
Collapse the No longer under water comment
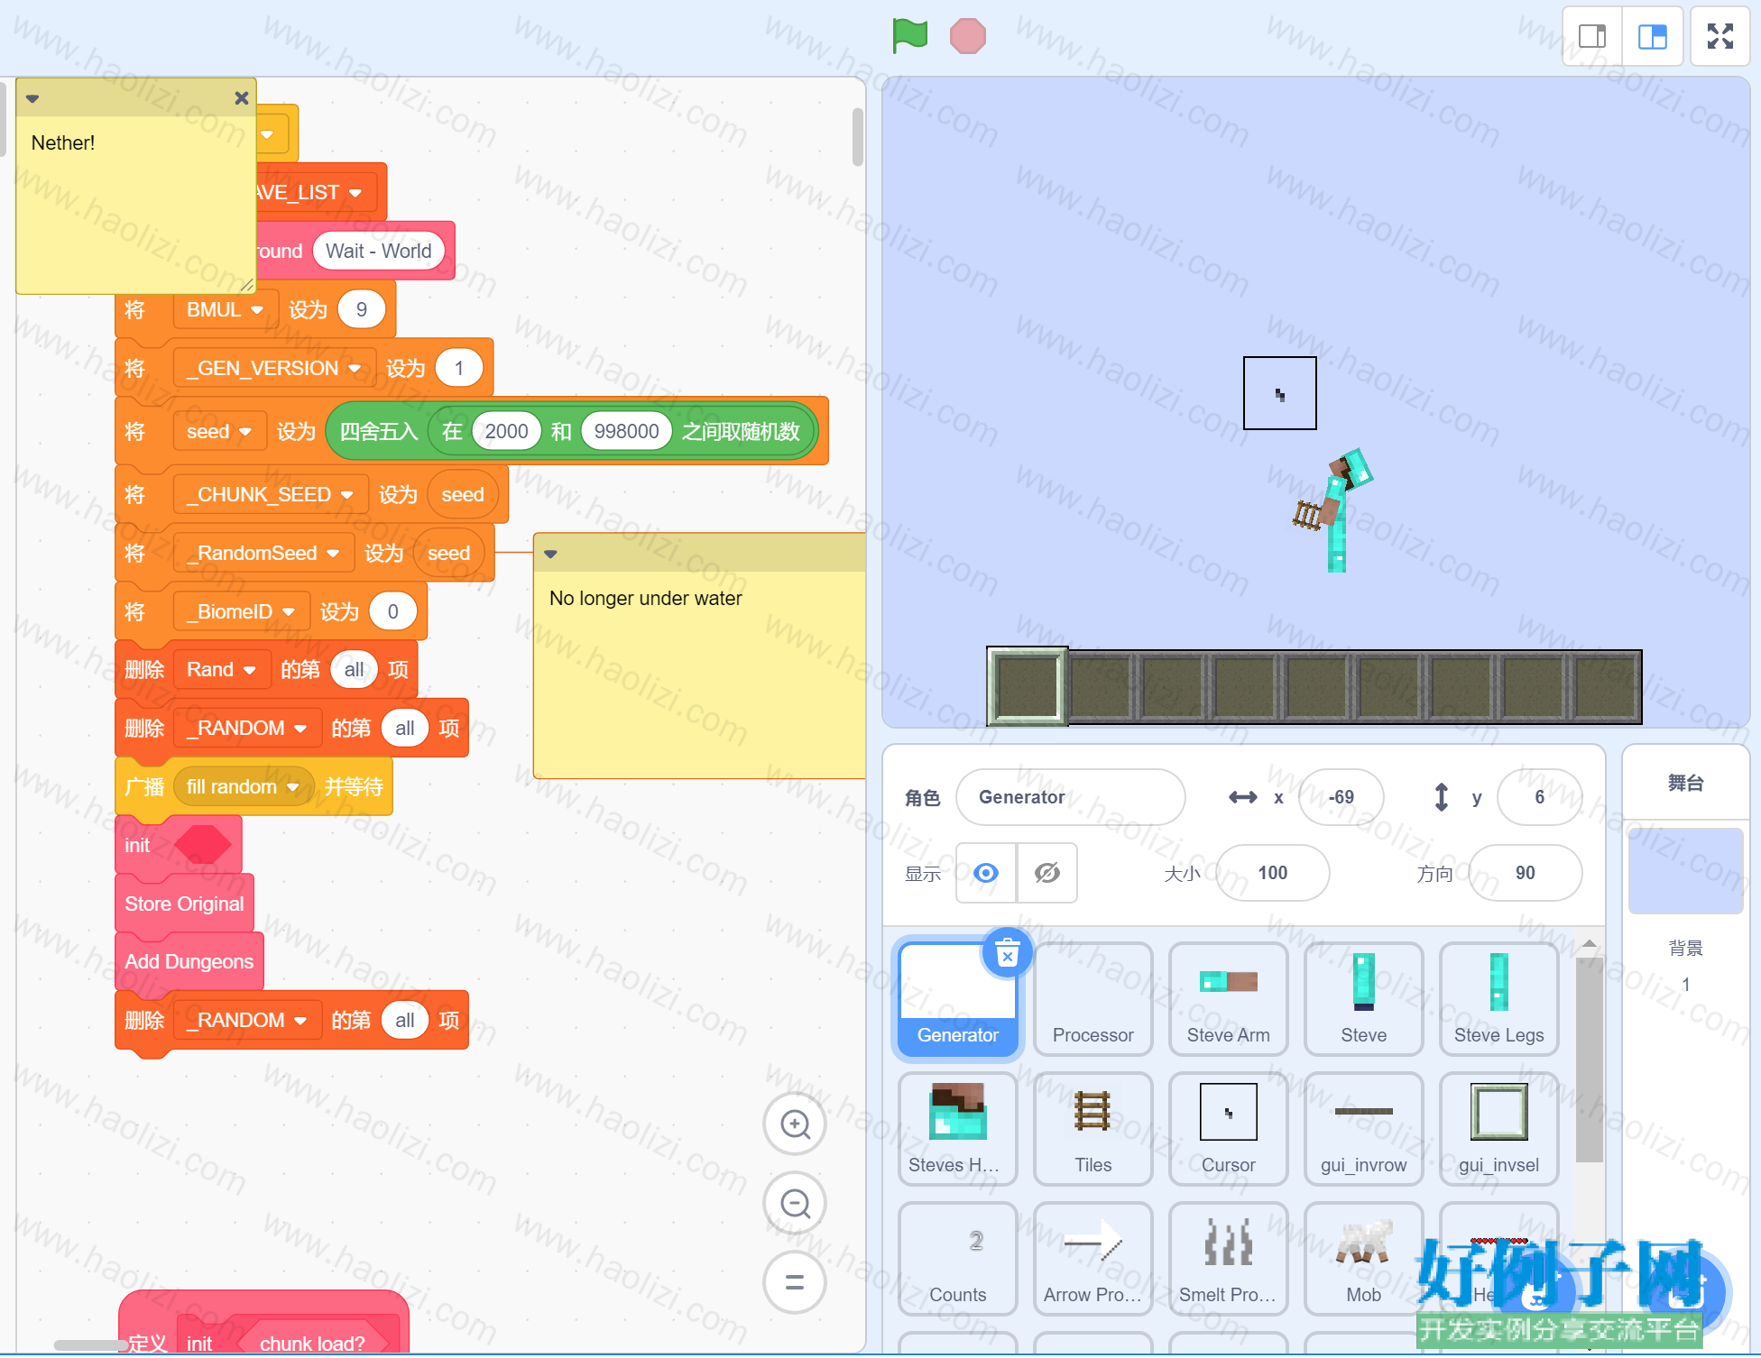(550, 554)
